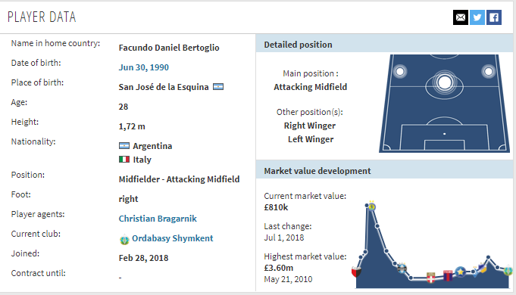
Task: Click the red-blue striped crest on the chart
Action: tap(448, 275)
